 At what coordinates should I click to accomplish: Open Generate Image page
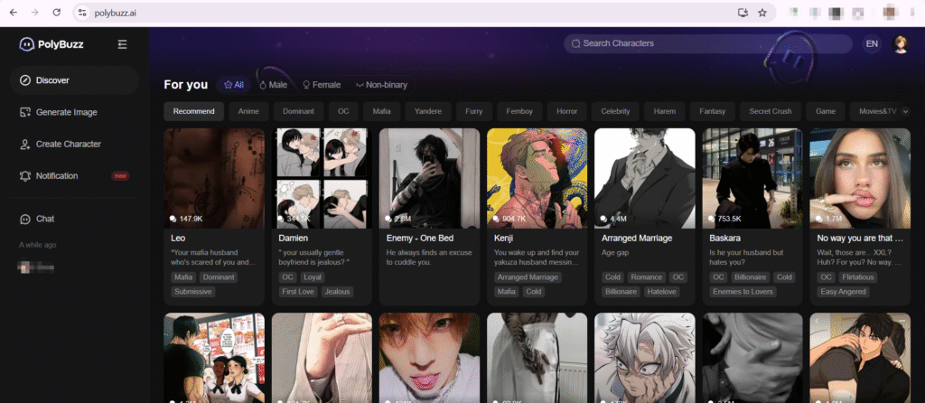coord(74,112)
